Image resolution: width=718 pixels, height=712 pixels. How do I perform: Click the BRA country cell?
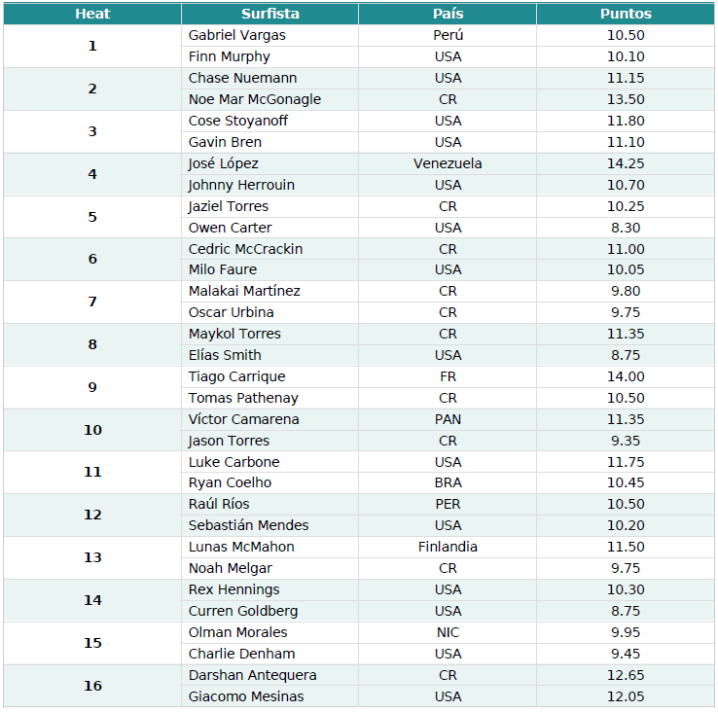448,482
